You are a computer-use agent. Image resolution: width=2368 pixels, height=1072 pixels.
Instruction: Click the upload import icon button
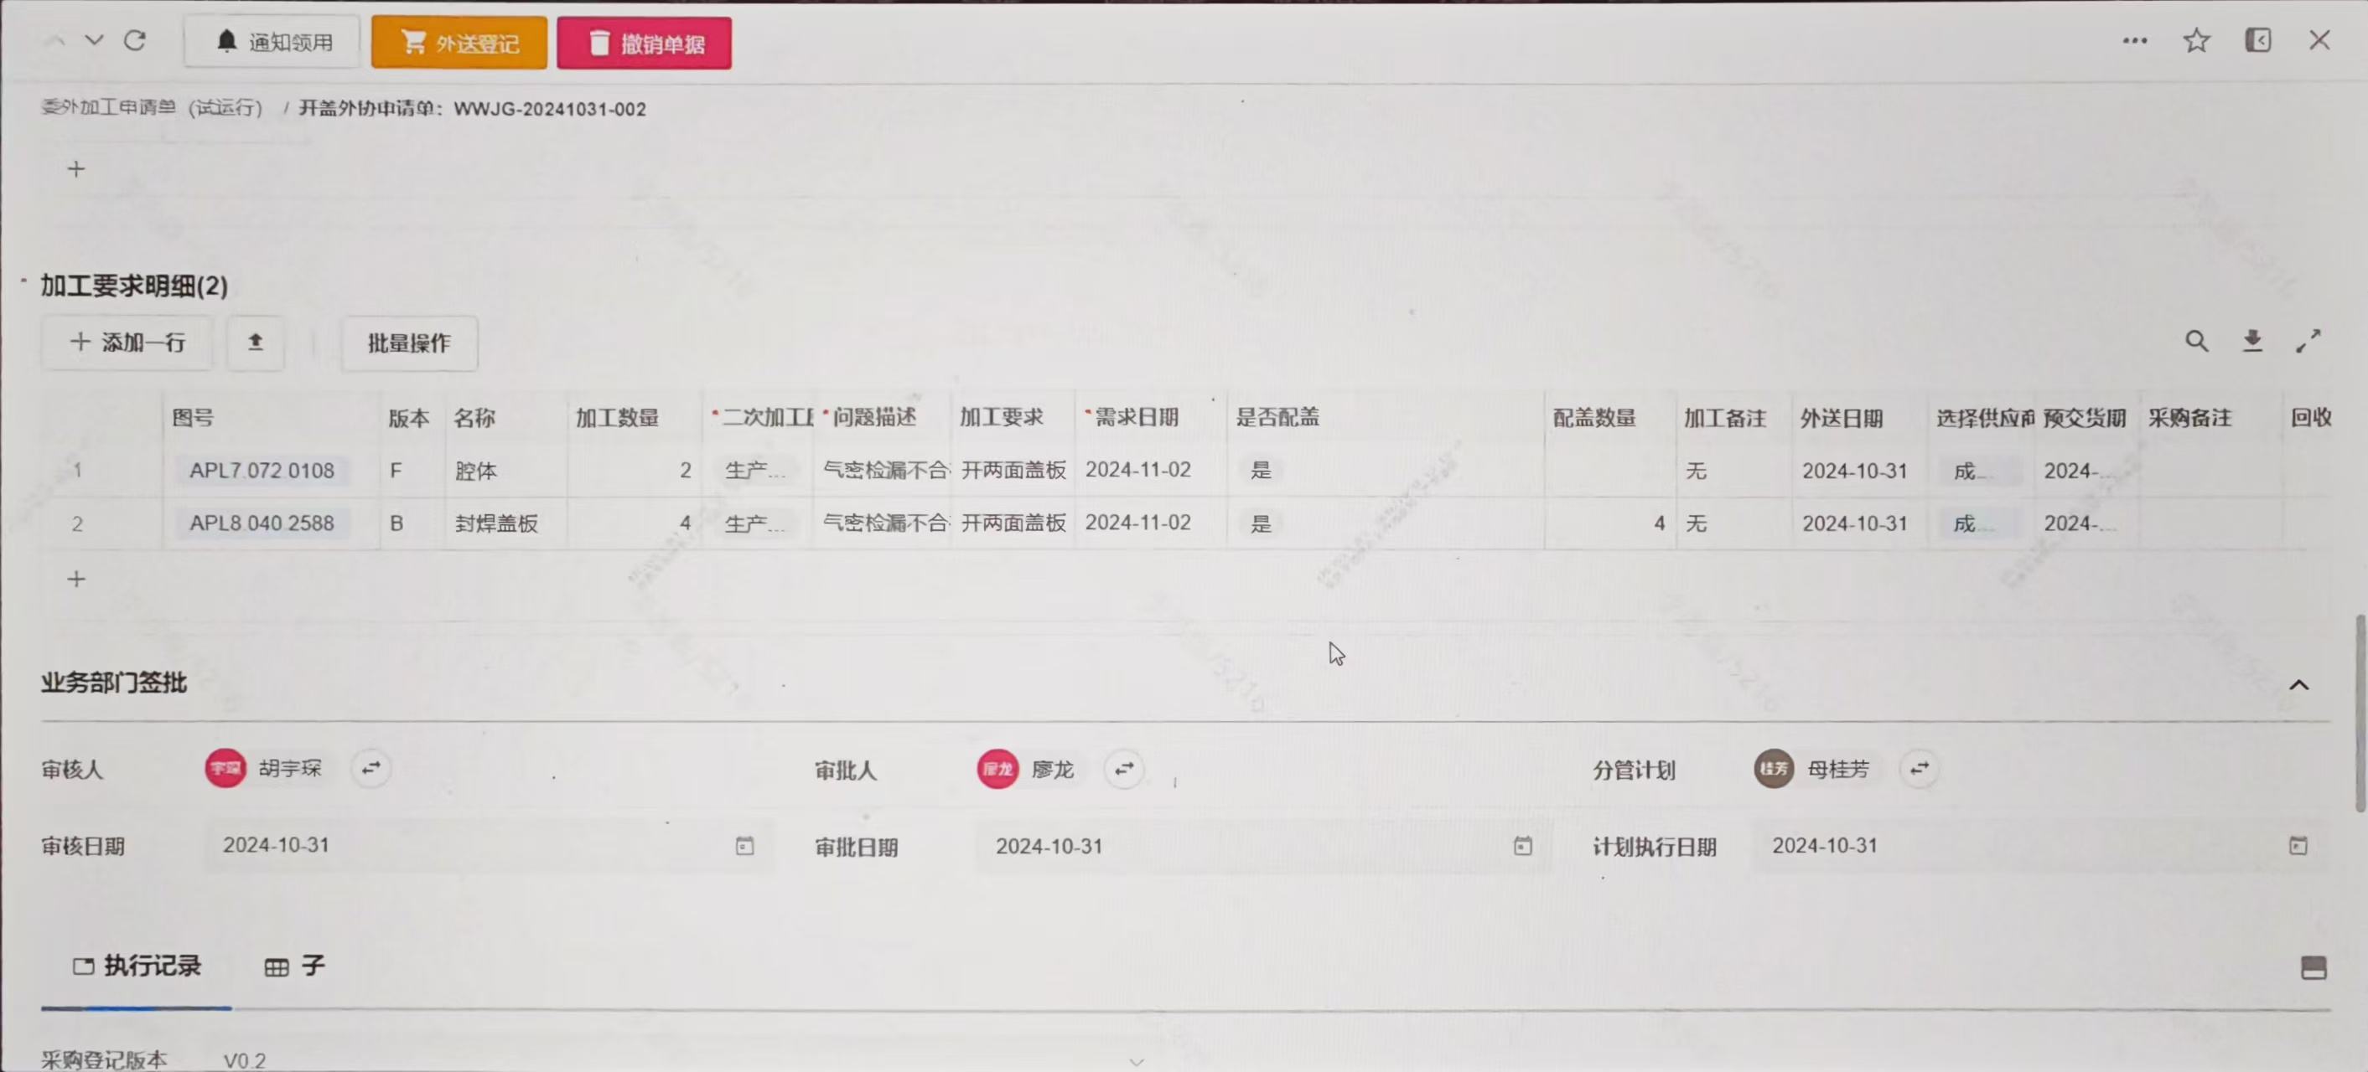pyautogui.click(x=256, y=343)
